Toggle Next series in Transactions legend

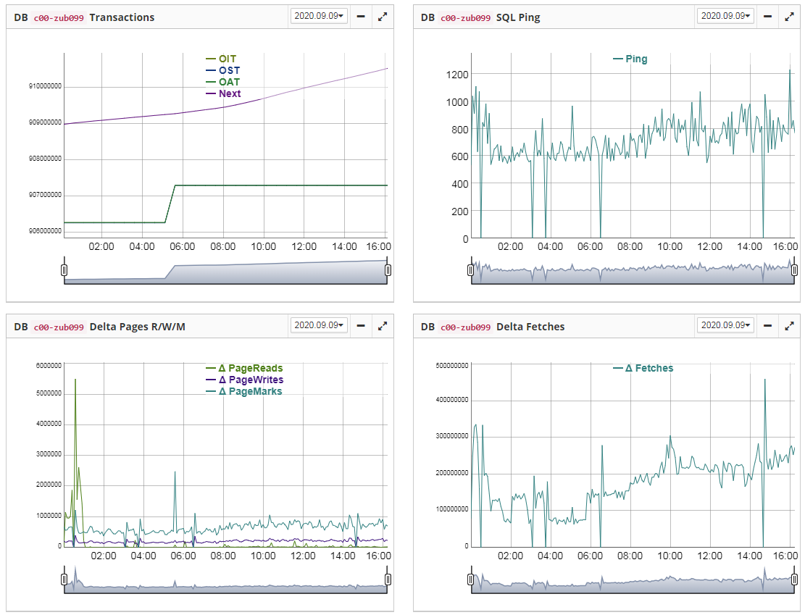pos(223,93)
